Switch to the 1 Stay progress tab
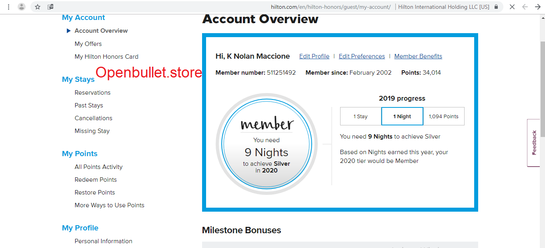Image resolution: width=545 pixels, height=248 pixels. pyautogui.click(x=361, y=116)
